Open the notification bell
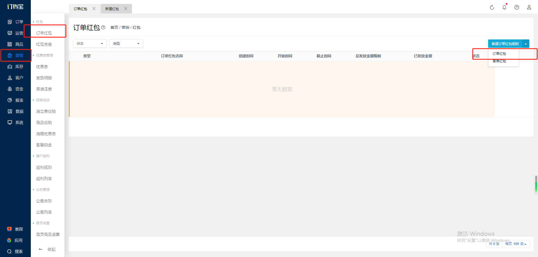The image size is (538, 257). pos(504,8)
